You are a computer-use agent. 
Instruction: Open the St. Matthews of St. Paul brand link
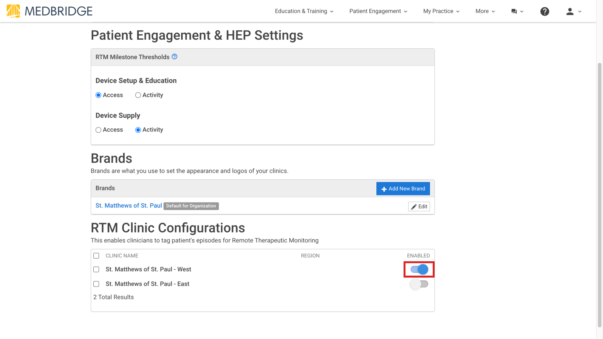[x=128, y=205]
